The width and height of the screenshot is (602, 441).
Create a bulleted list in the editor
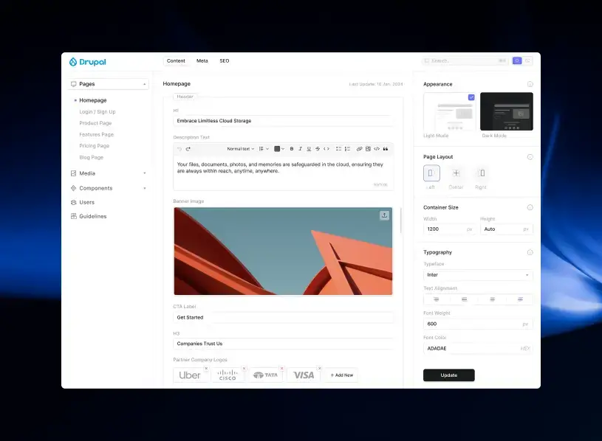pos(338,148)
